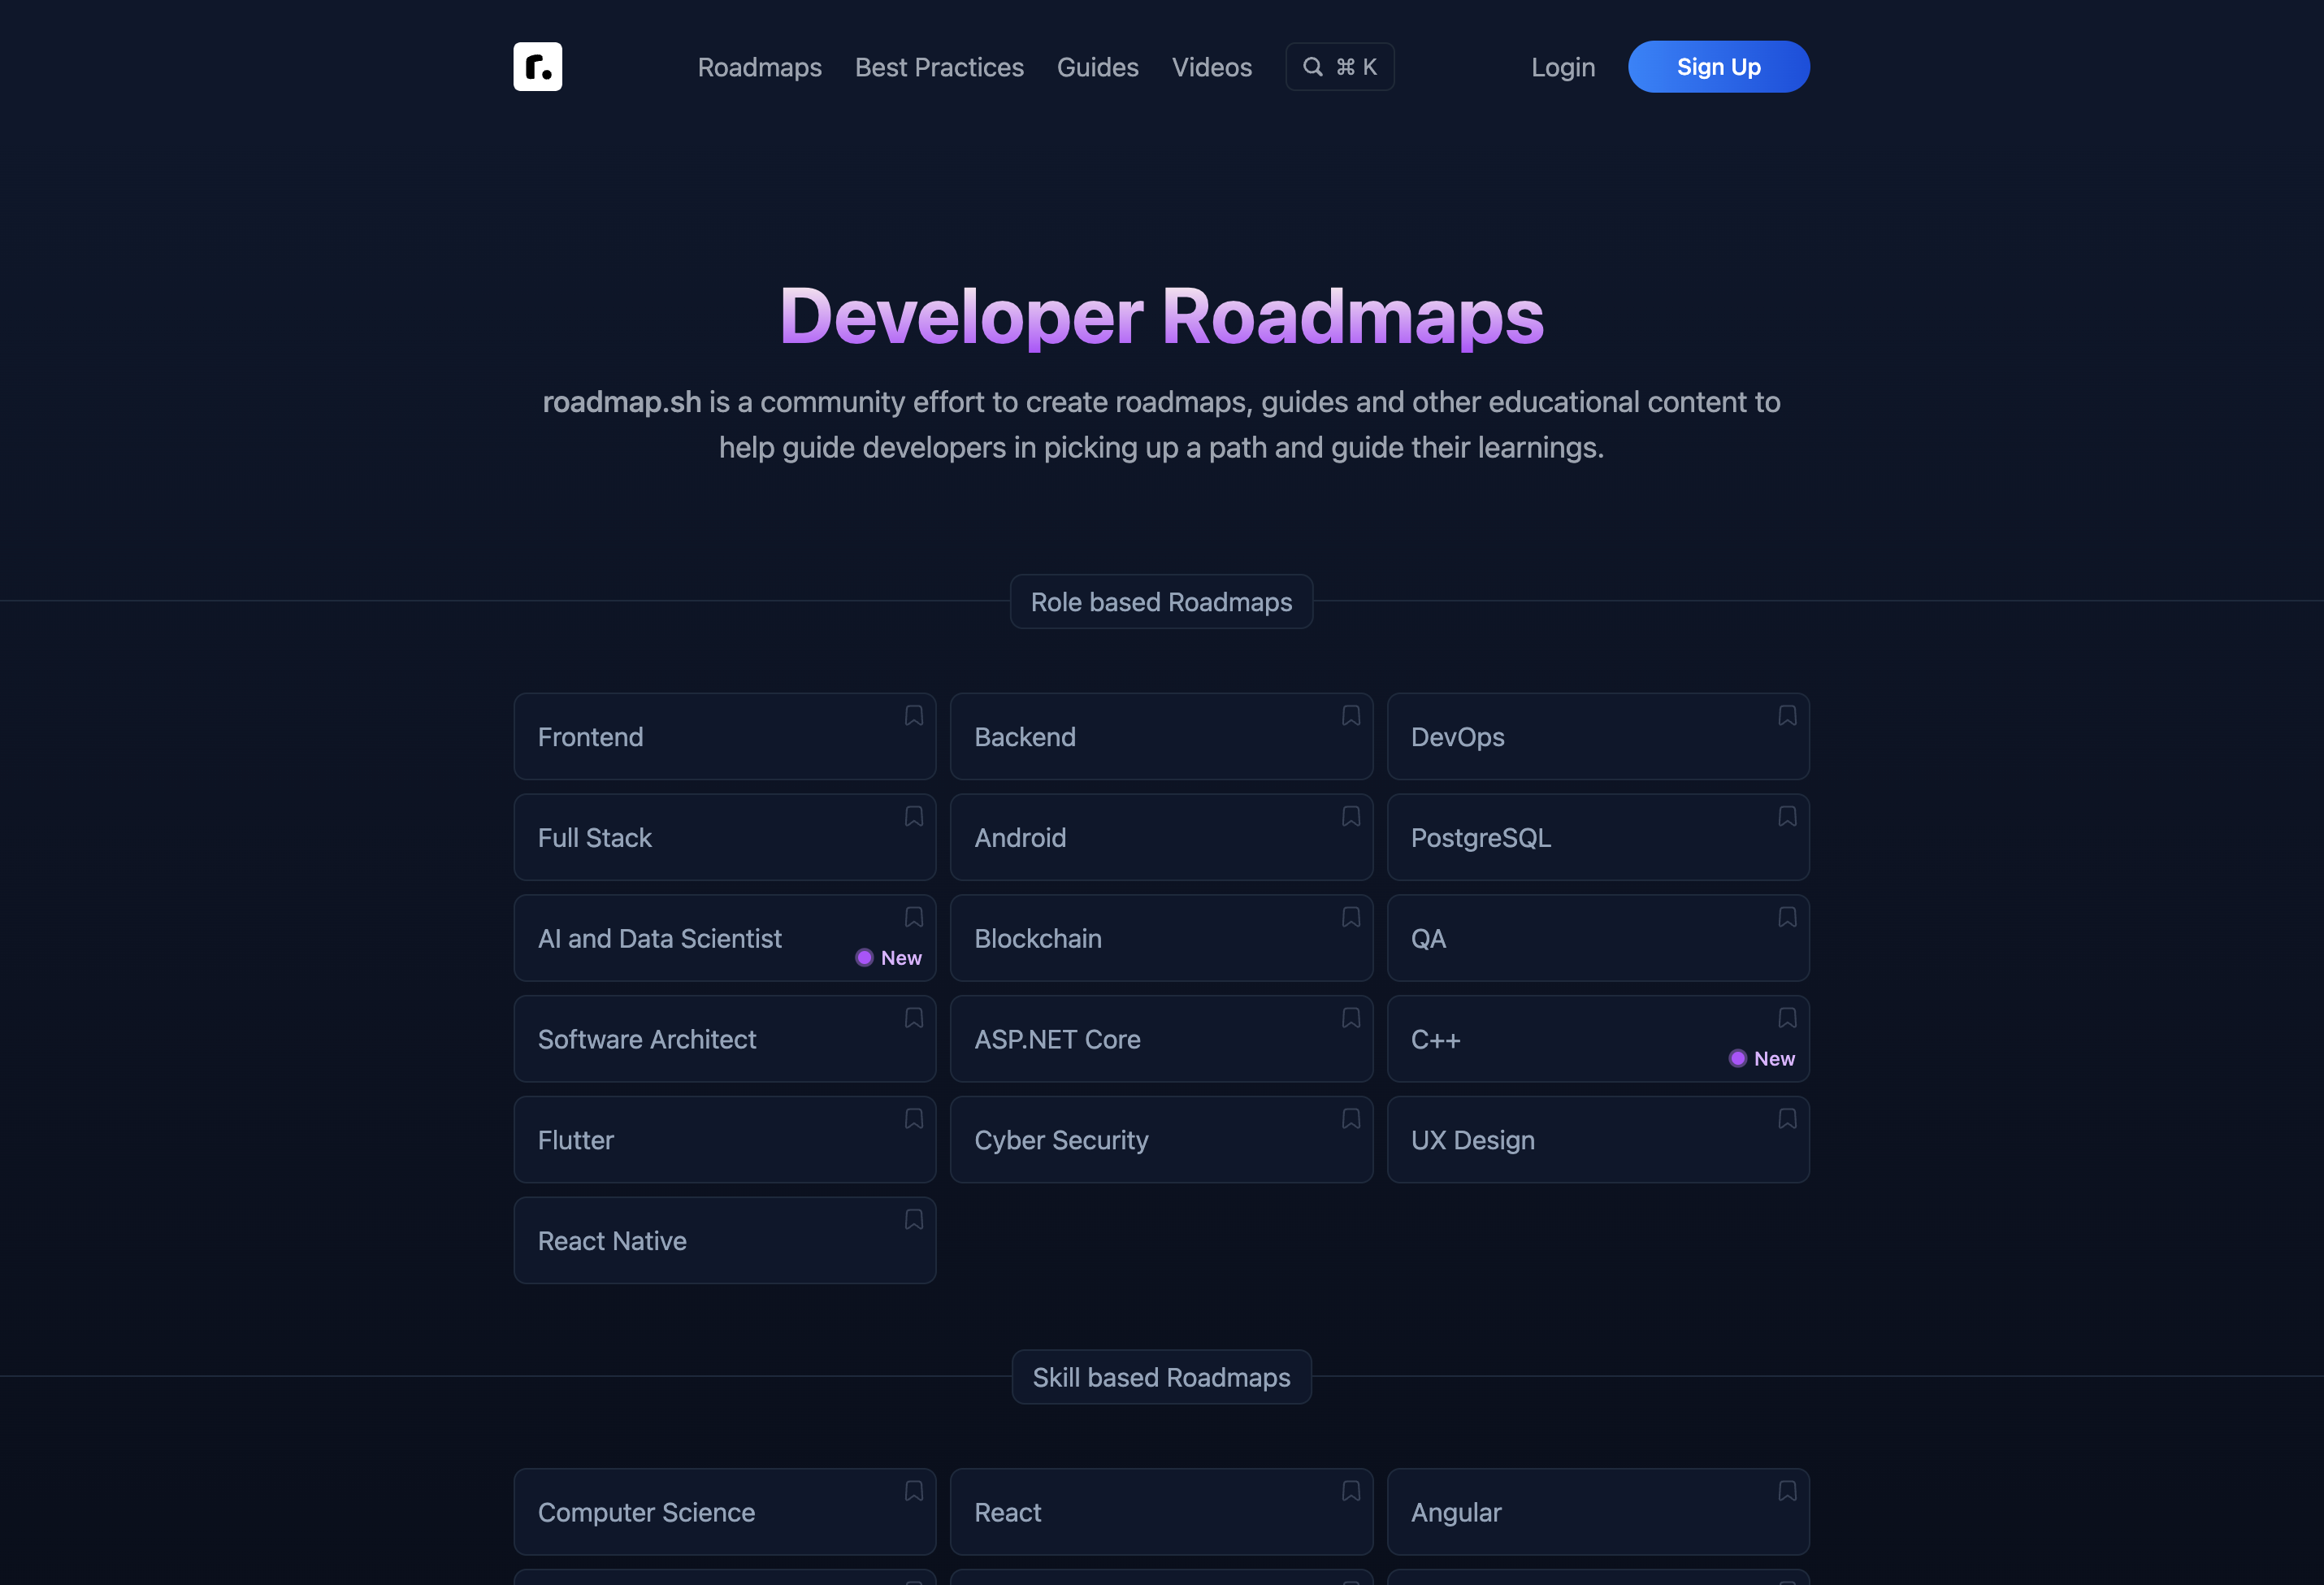Bookmark the Cyber Security roadmap
Viewport: 2324px width, 1585px height.
(x=1350, y=1119)
